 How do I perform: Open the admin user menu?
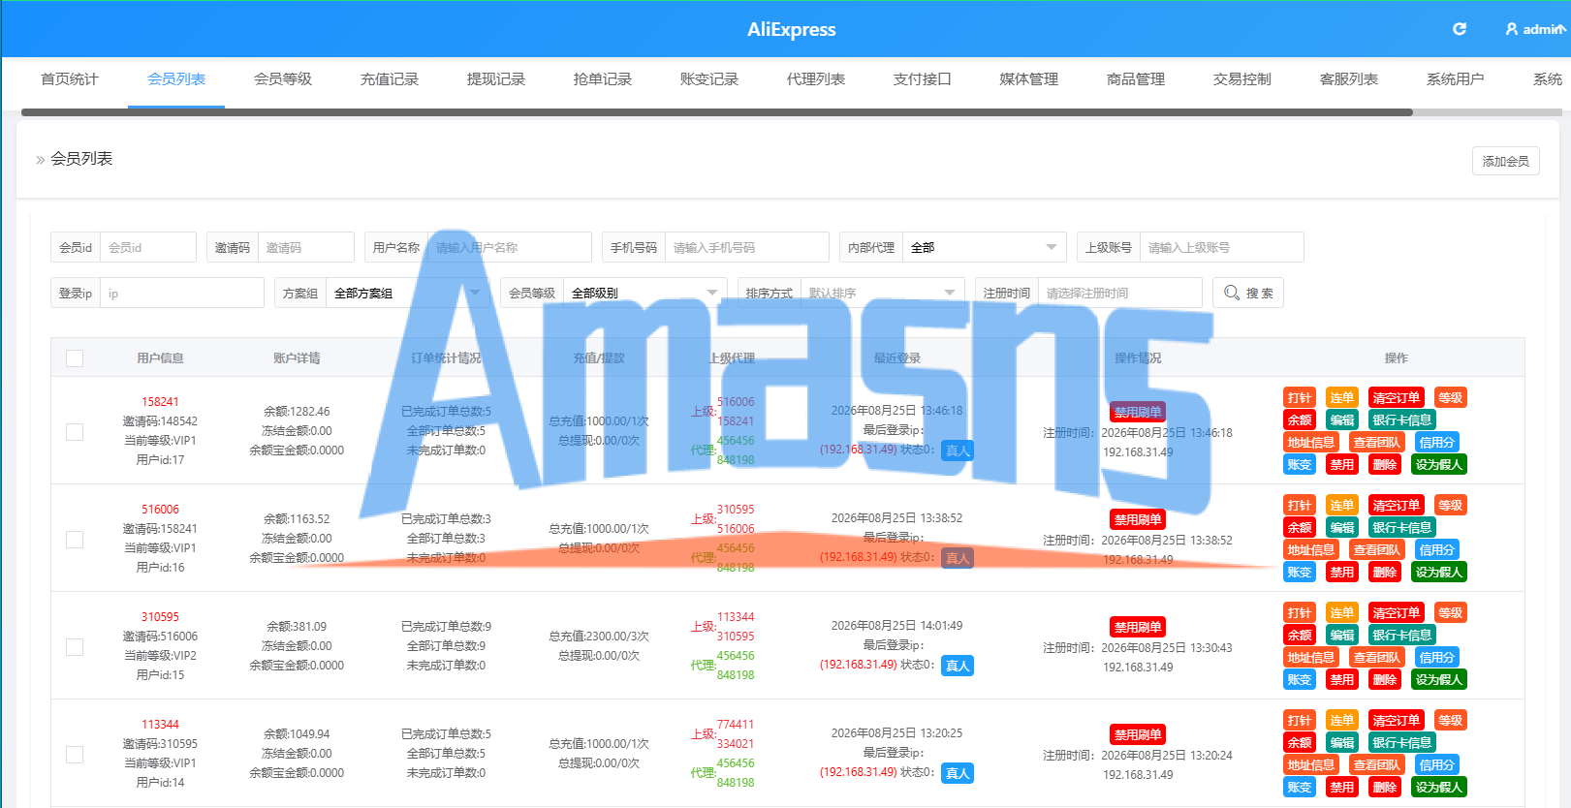tap(1535, 29)
